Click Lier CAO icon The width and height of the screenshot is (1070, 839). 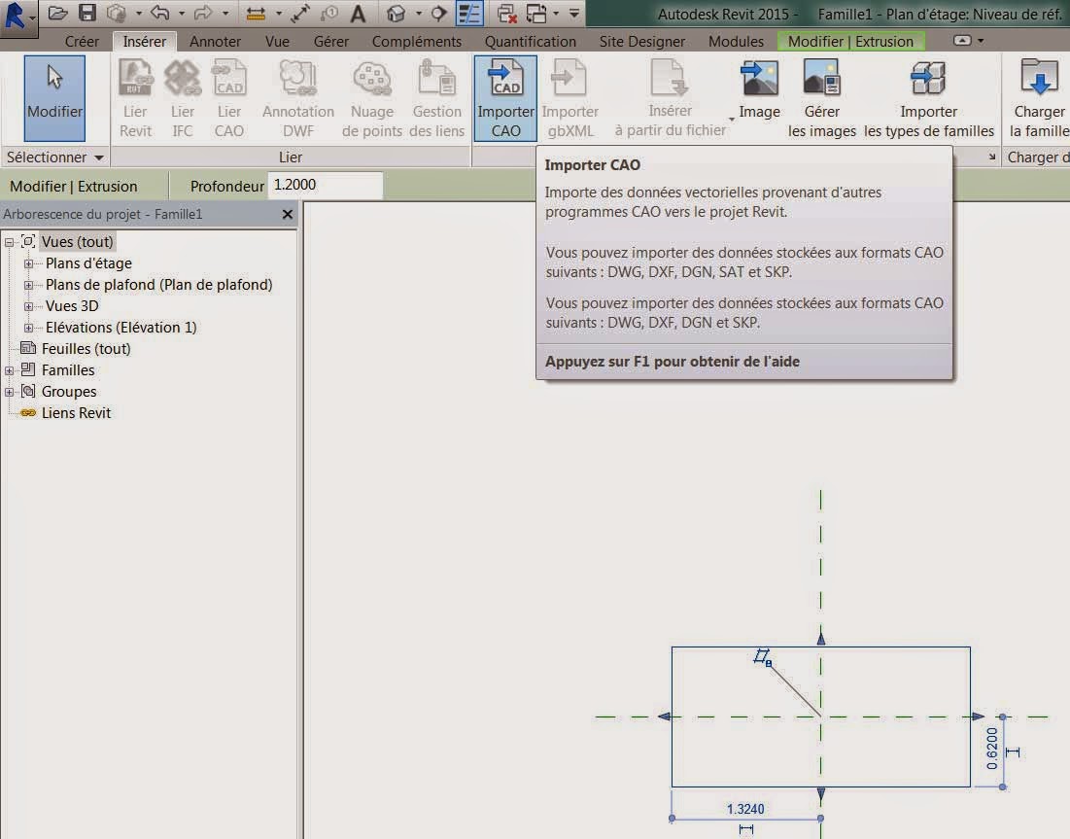229,97
